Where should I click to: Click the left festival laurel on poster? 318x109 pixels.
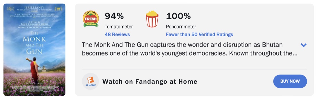pos(10,9)
